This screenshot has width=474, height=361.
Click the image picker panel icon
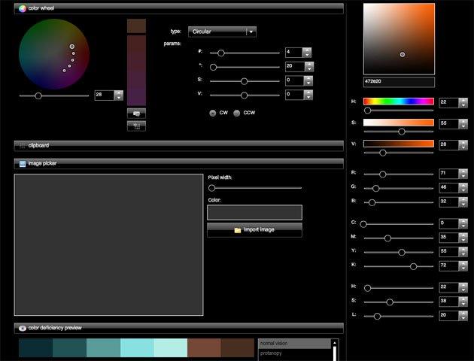pos(23,162)
